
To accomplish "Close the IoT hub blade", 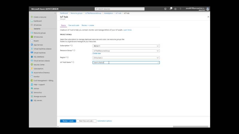I will point(208,17).
